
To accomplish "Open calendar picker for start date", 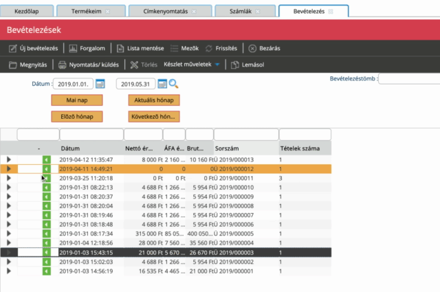I will [x=100, y=84].
